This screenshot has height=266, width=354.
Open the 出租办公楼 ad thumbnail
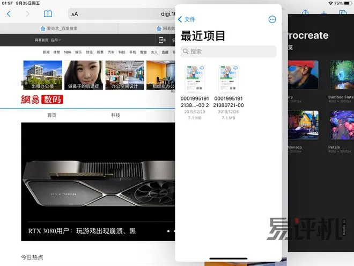[42, 75]
